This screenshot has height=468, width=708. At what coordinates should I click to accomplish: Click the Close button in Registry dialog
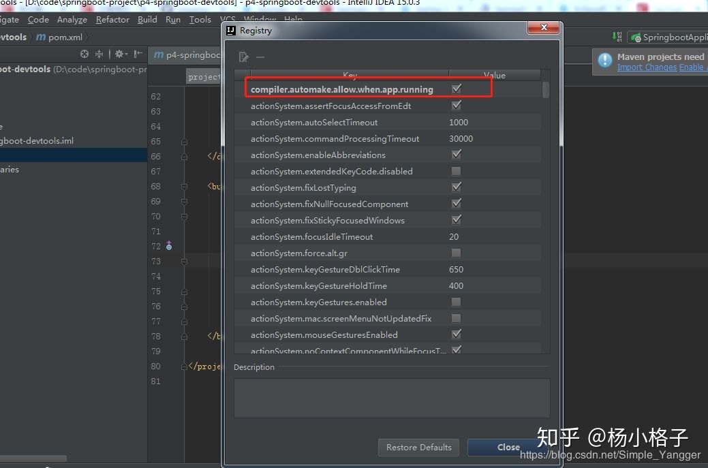(508, 448)
